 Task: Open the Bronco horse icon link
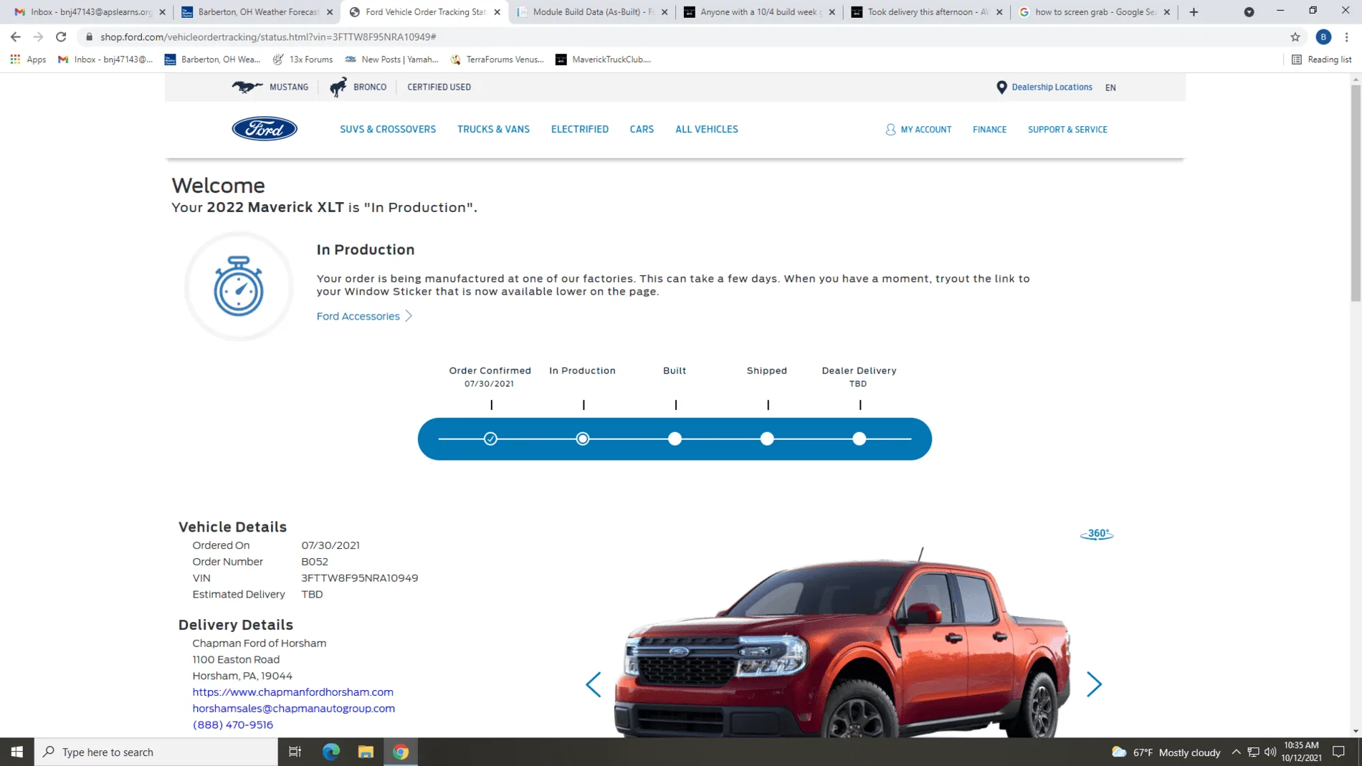point(338,87)
